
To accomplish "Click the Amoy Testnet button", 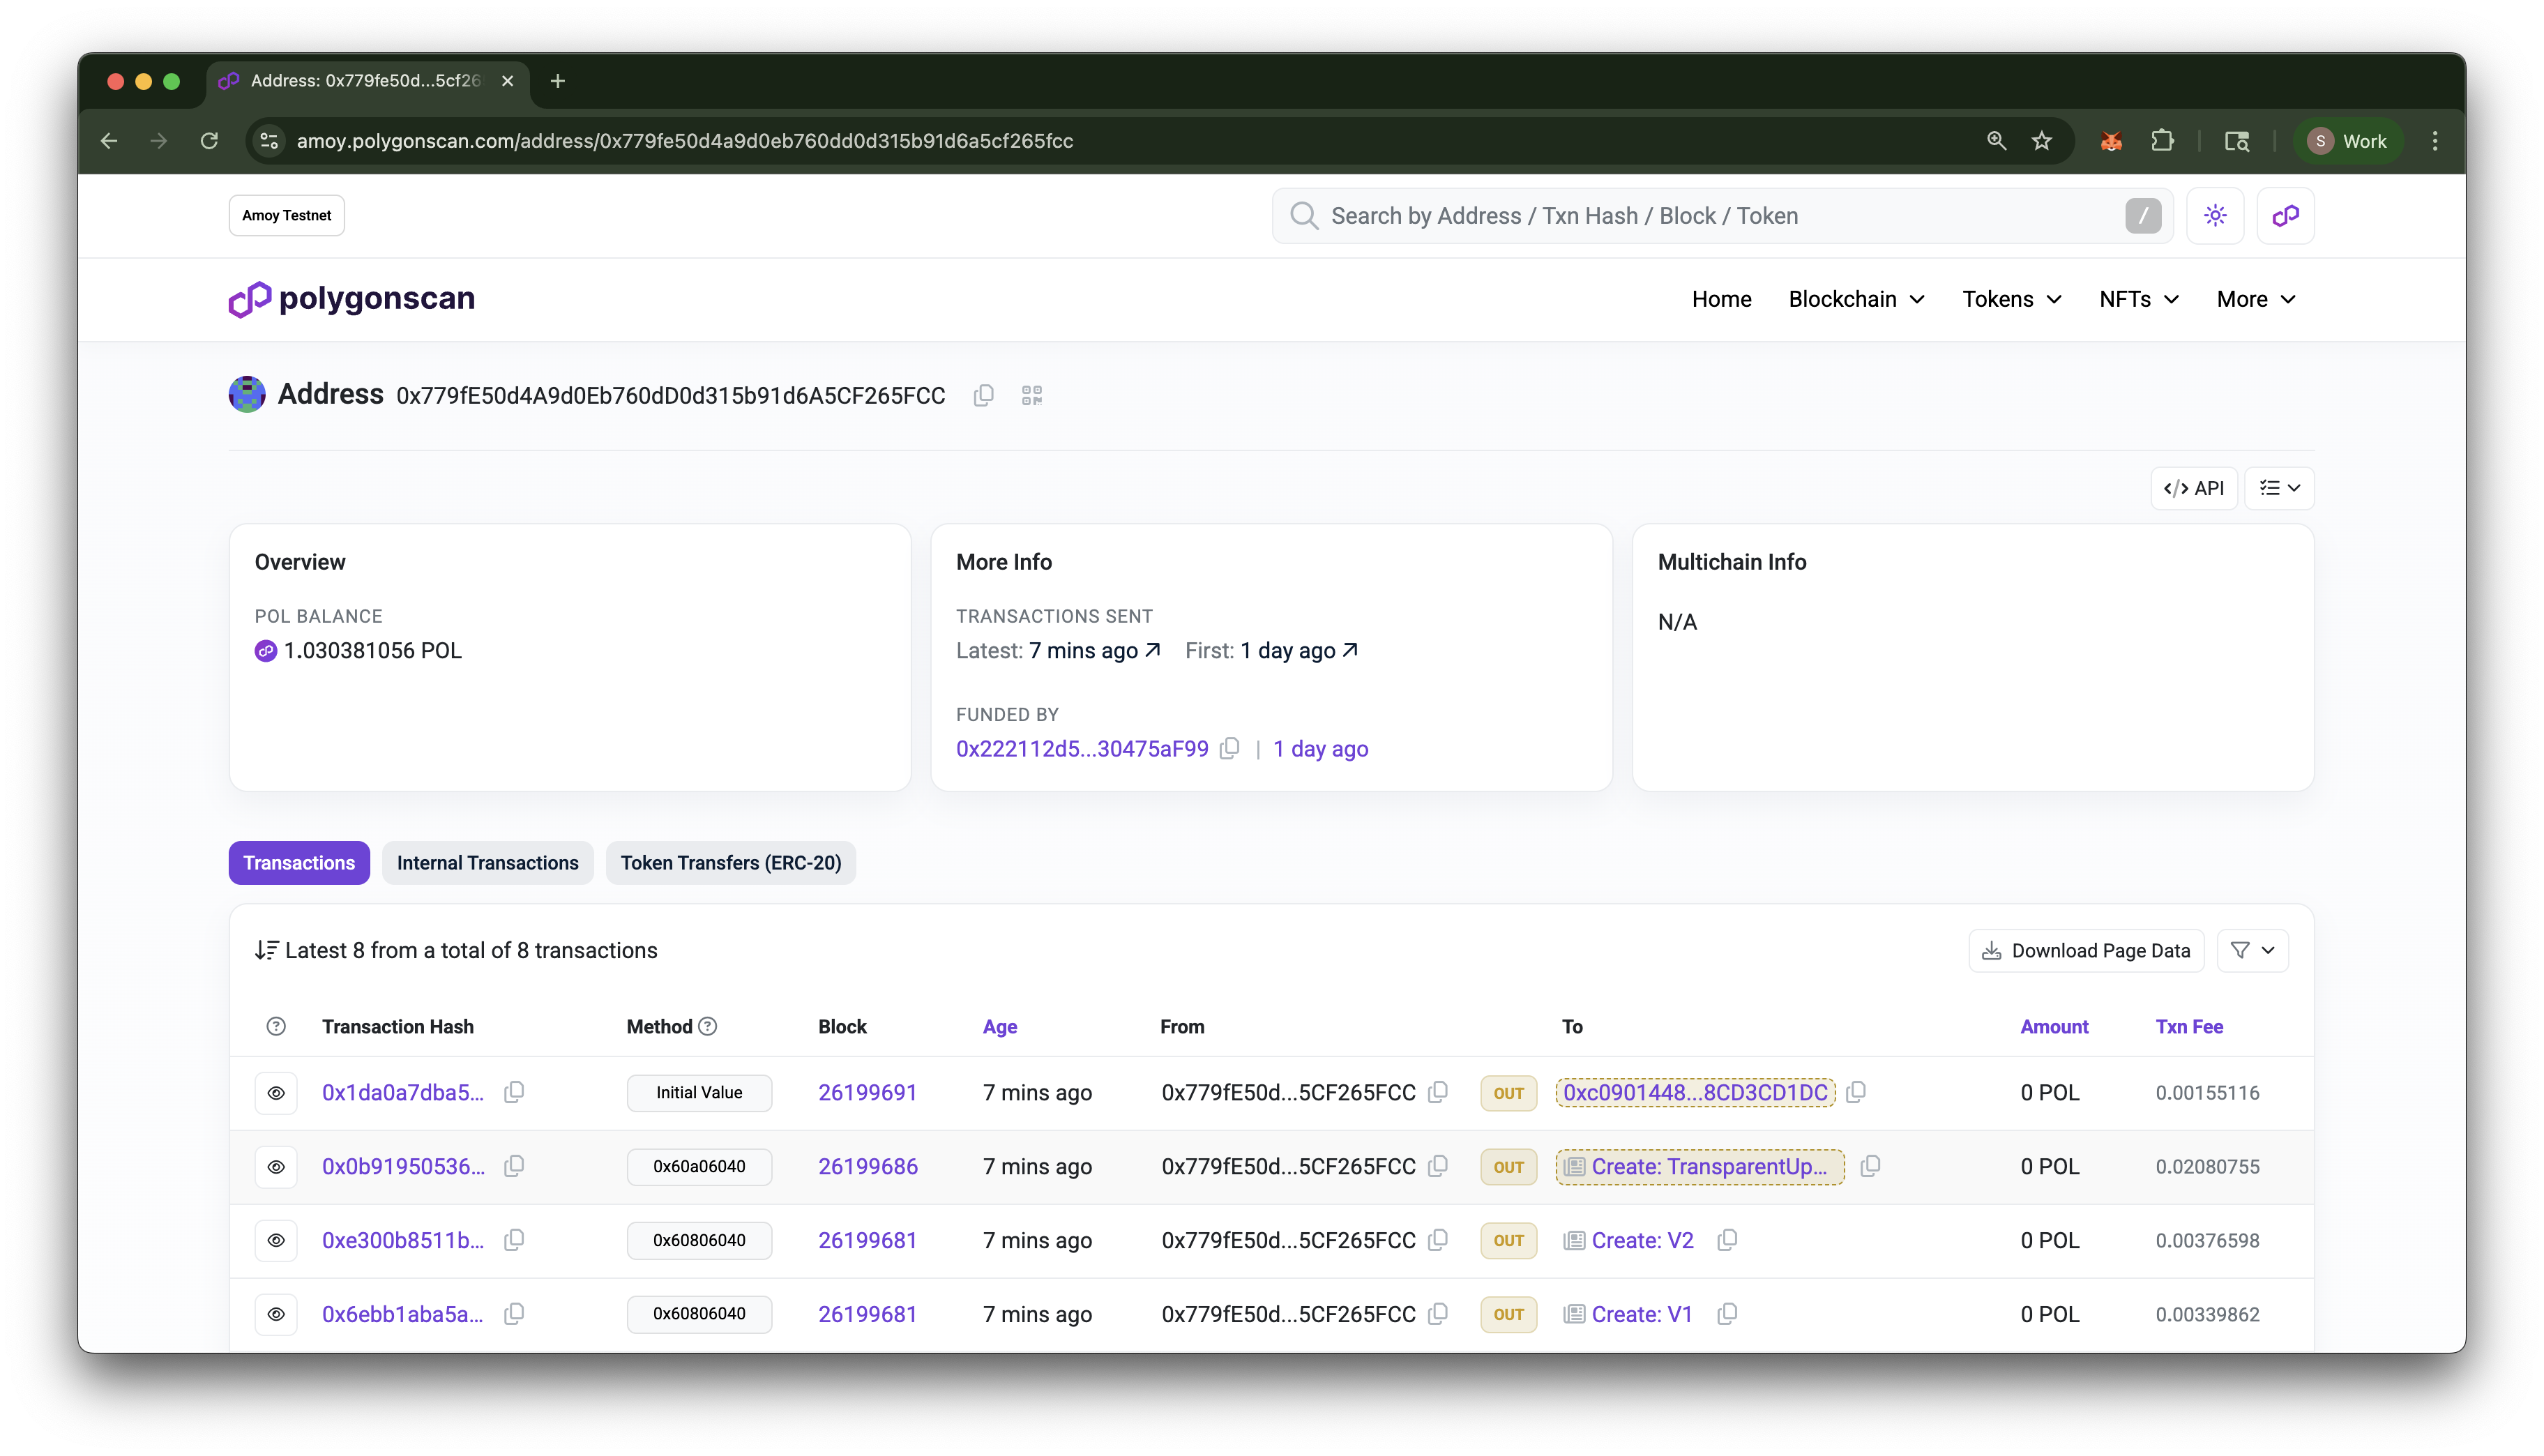I will tap(287, 215).
